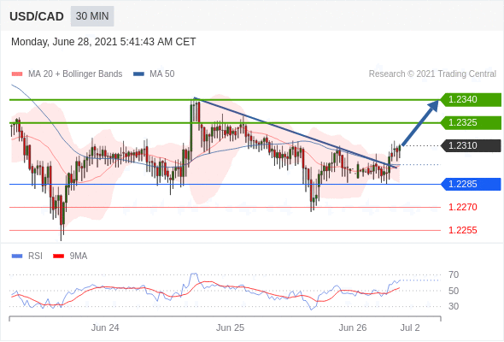
Task: Click the MA 20 + Bollinger Bands legend swatch
Action: point(17,74)
